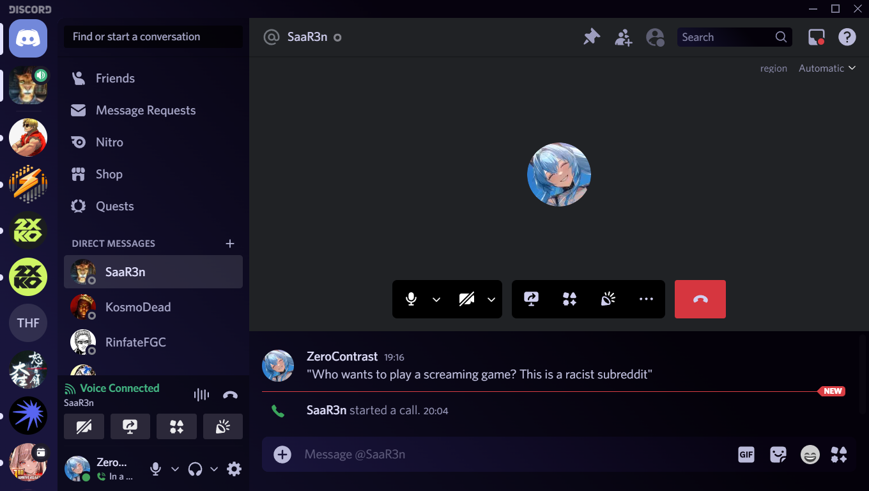Image resolution: width=869 pixels, height=491 pixels.
Task: Open the black kanji calligraphy server icon
Action: coord(28,370)
